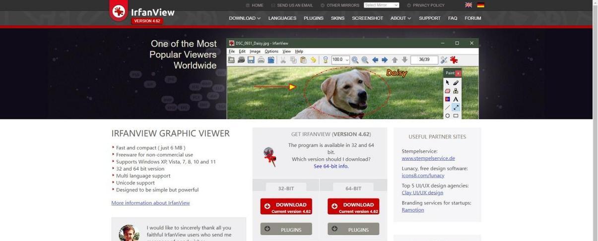
Task: Open the Select Mirror dropdown
Action: (x=381, y=5)
